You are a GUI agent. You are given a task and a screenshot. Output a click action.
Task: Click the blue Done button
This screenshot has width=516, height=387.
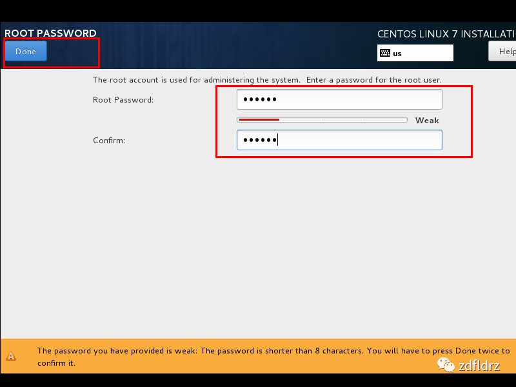click(x=26, y=52)
